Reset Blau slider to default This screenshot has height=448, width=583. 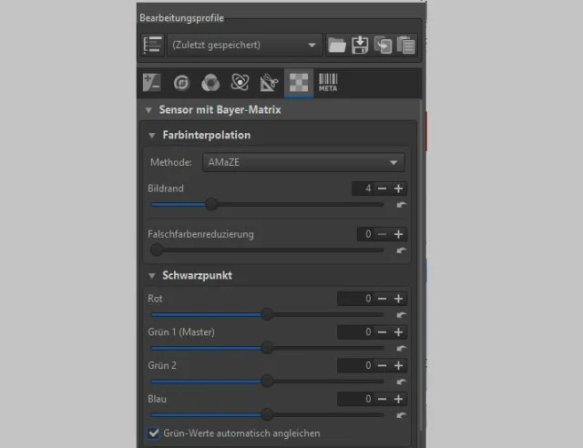tap(401, 415)
